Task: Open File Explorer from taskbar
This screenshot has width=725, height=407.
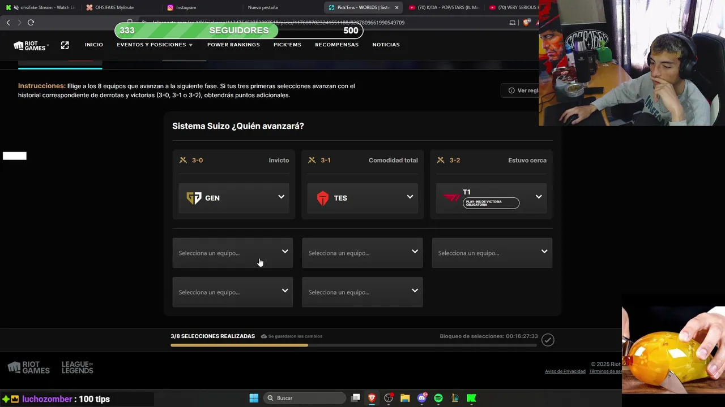Action: (405, 398)
